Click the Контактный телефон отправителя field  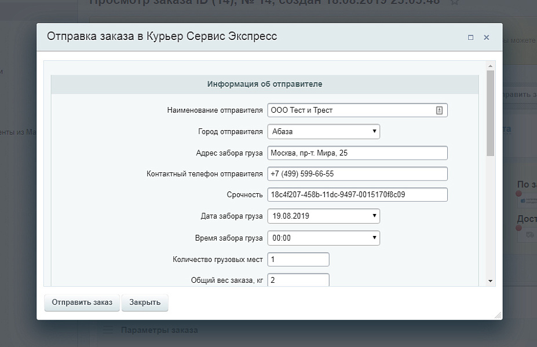356,173
